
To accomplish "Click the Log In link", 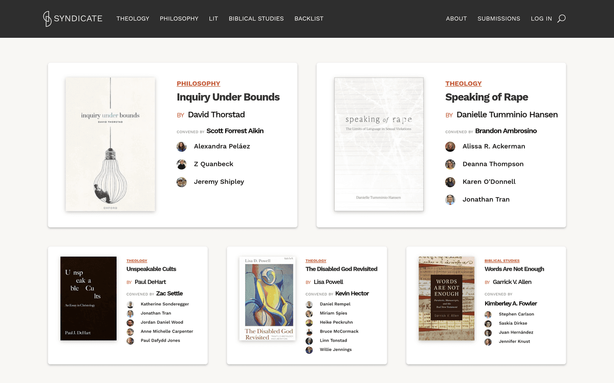I will click(541, 18).
